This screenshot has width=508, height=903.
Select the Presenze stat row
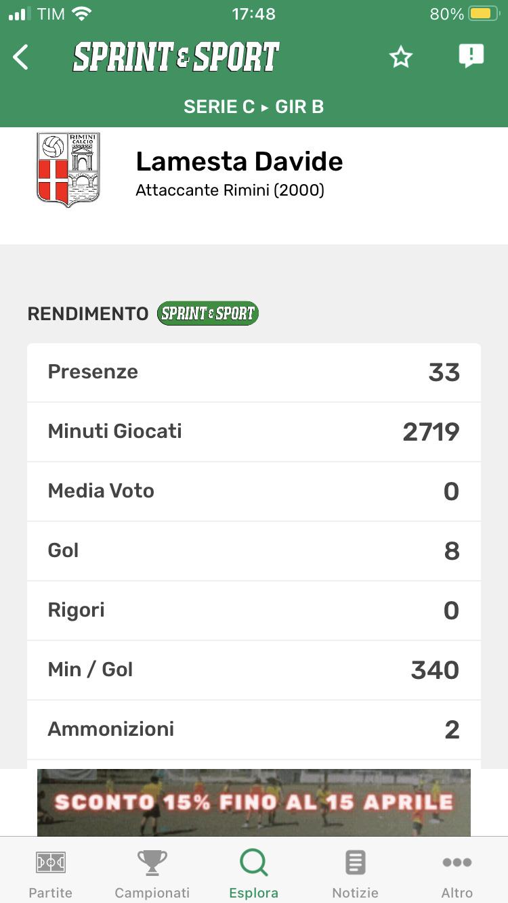(x=254, y=372)
